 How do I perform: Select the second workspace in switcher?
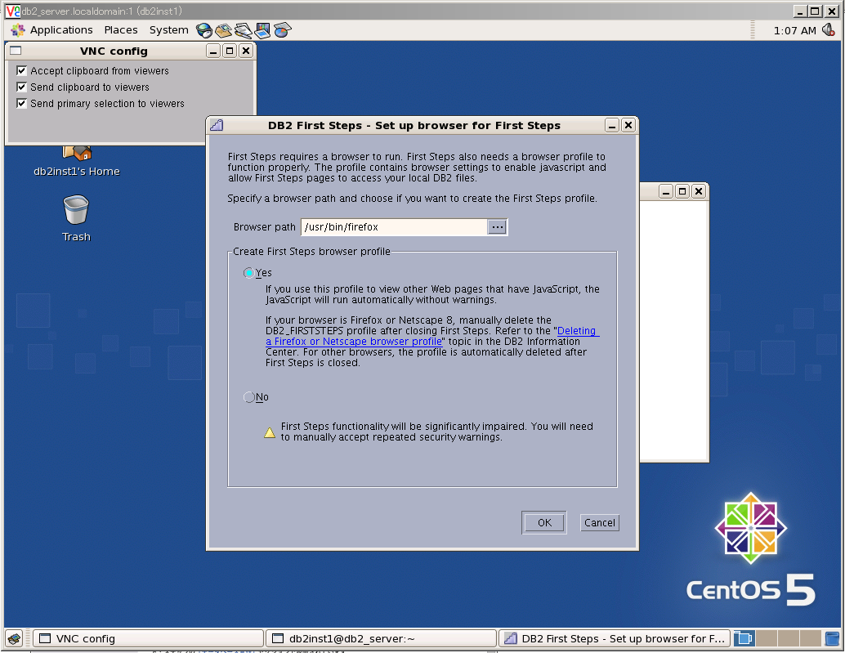coord(766,638)
